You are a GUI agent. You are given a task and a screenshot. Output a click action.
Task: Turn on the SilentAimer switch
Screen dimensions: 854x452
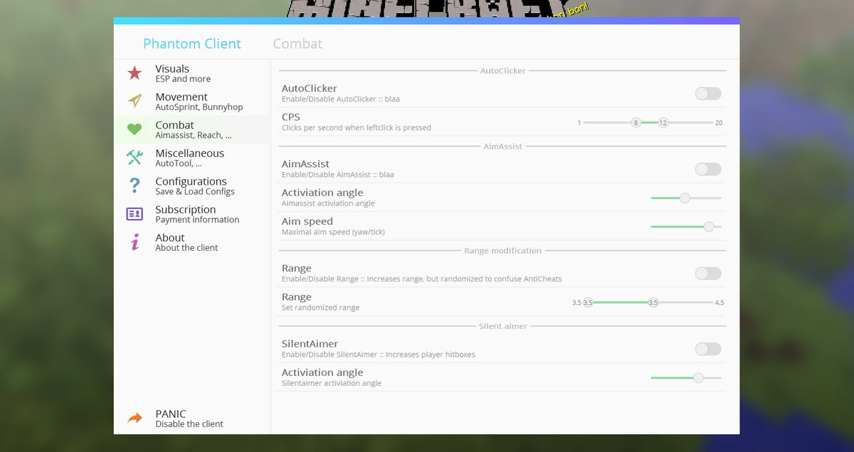click(708, 349)
